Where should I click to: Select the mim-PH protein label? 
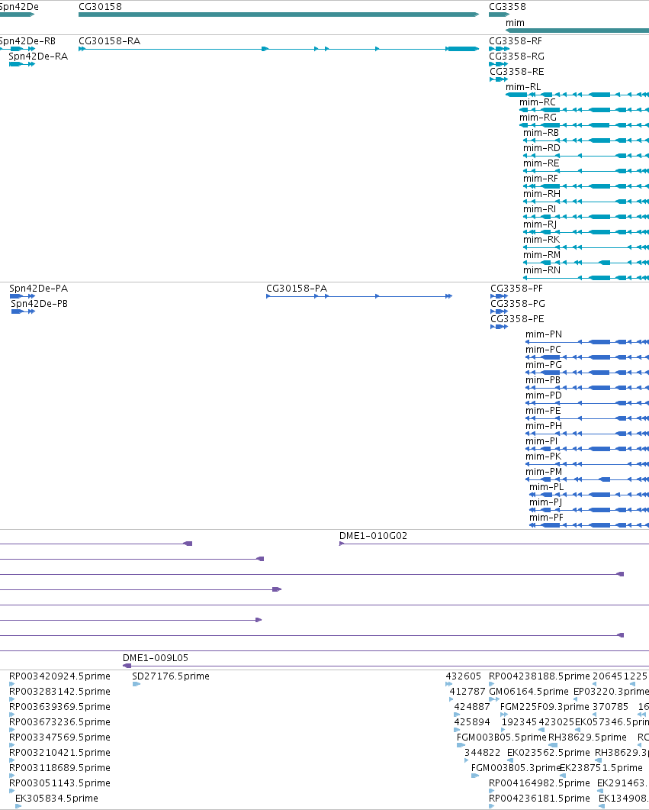coord(544,426)
